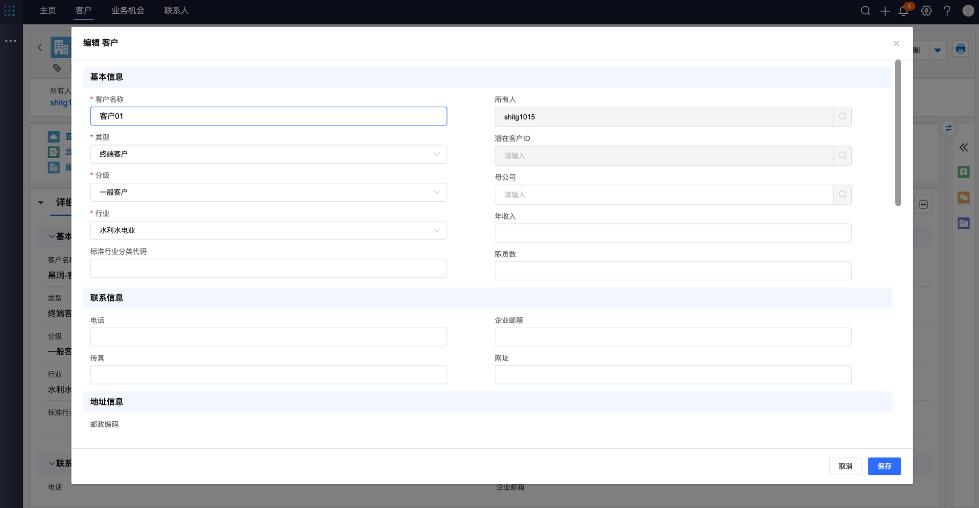The image size is (979, 508).
Task: Click lookup icon in 所有人 field
Action: pyautogui.click(x=842, y=117)
